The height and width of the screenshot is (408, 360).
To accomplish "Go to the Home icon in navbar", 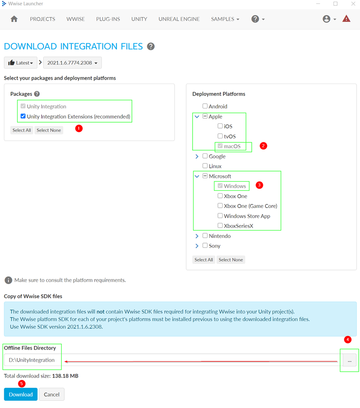I will tap(14, 19).
